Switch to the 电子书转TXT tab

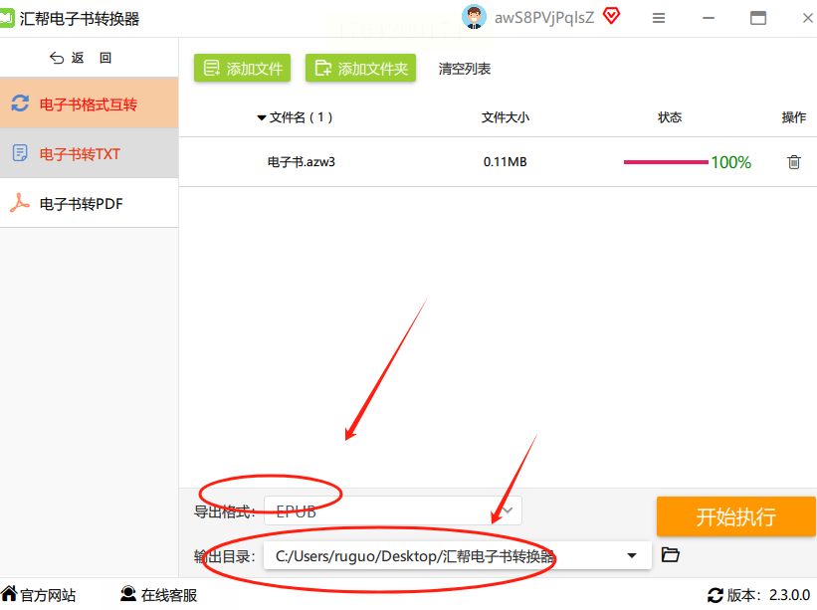click(90, 153)
